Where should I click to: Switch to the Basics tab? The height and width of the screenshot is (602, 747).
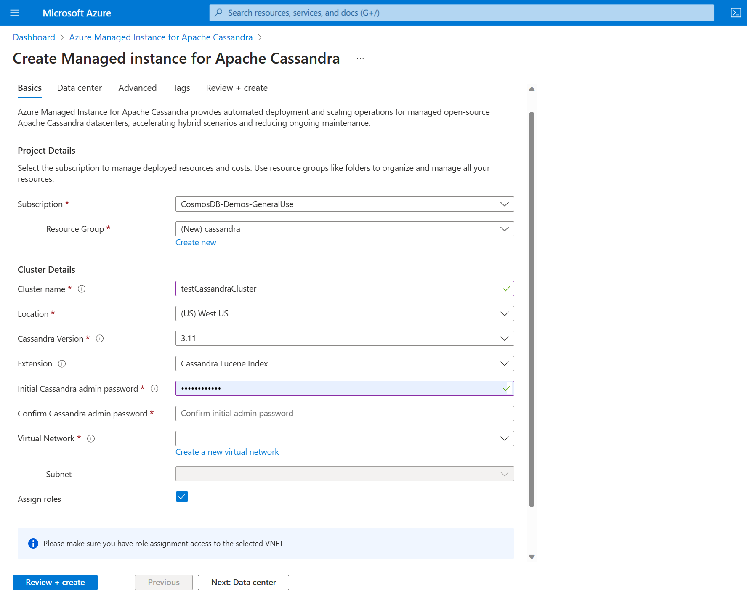point(29,88)
